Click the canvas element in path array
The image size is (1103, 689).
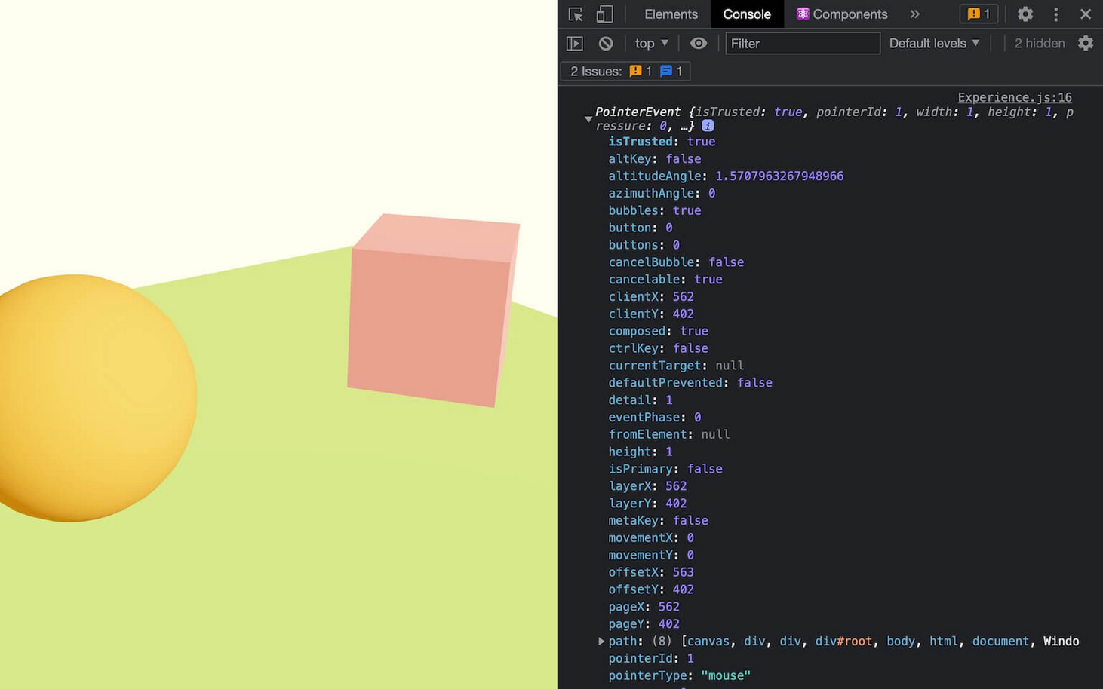[x=708, y=642]
